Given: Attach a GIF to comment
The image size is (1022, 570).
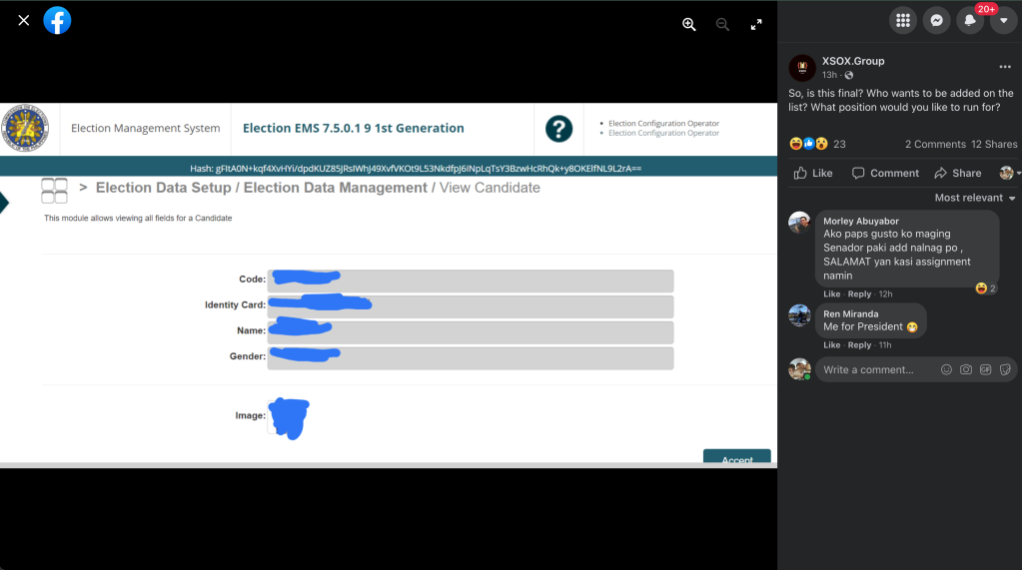Looking at the screenshot, I should [x=984, y=369].
